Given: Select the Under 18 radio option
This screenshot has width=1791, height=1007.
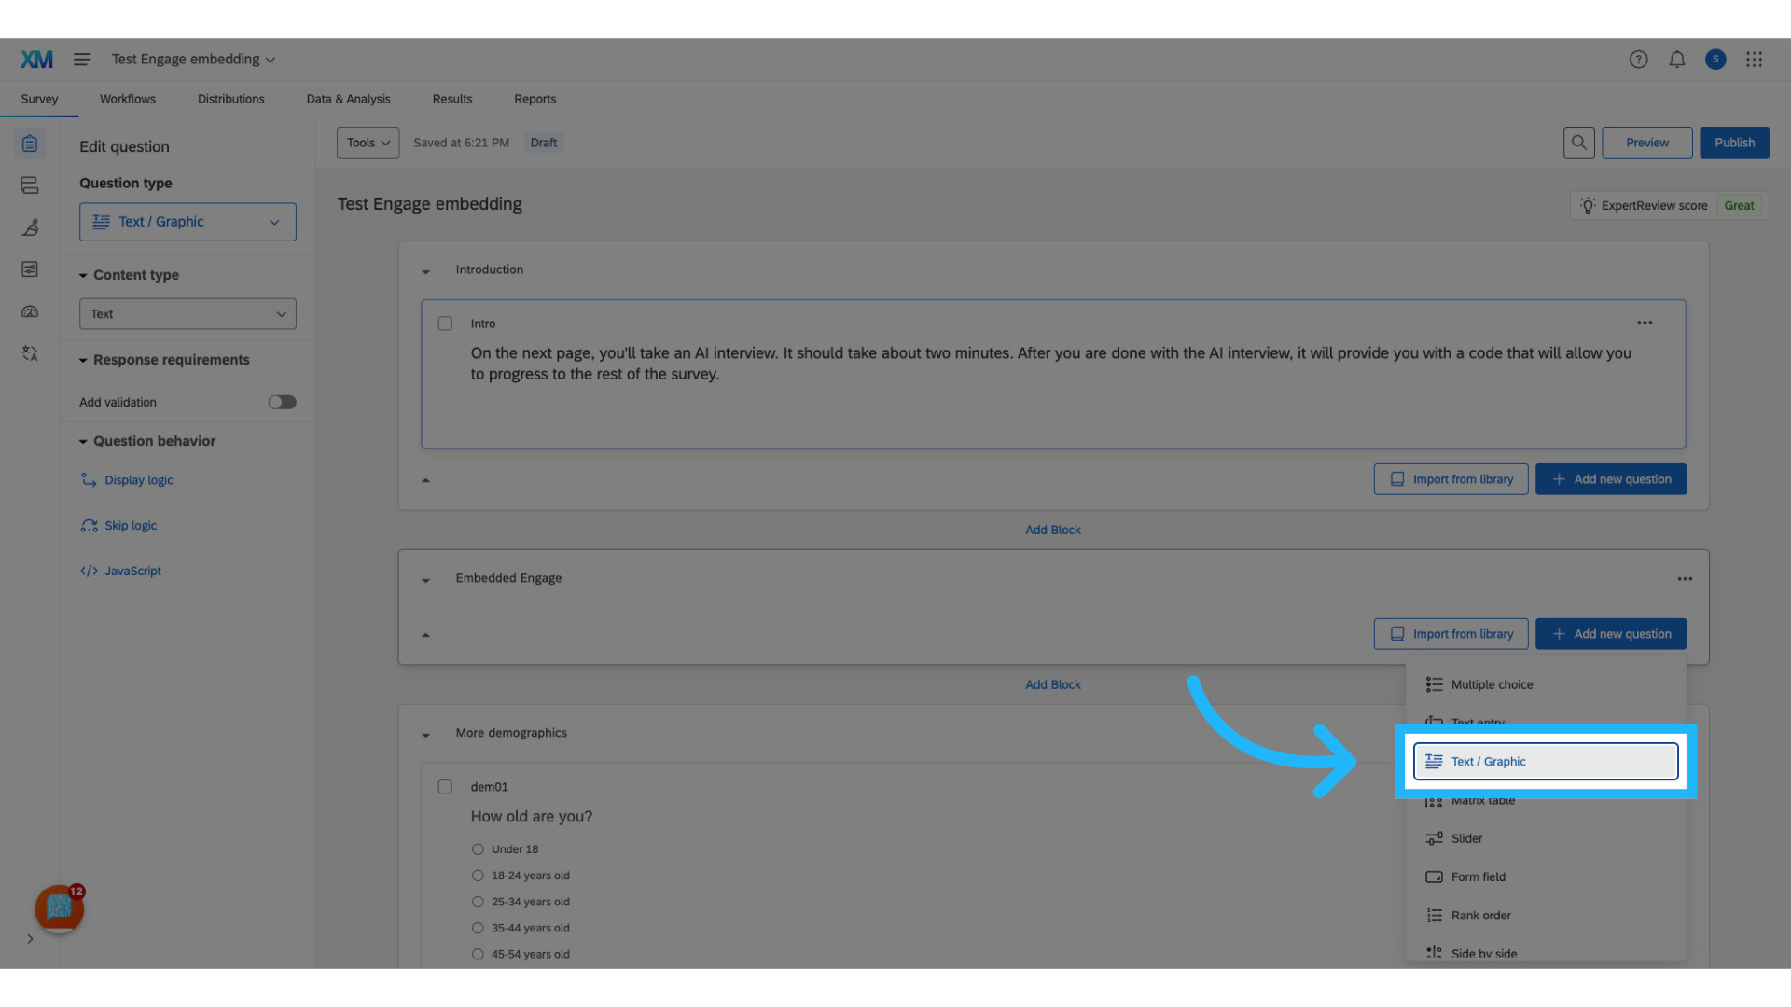Looking at the screenshot, I should 478,849.
